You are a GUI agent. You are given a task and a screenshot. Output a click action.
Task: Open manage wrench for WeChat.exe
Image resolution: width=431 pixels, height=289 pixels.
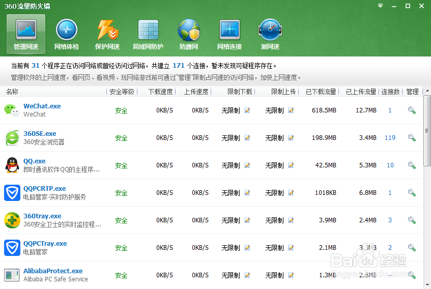pos(412,110)
